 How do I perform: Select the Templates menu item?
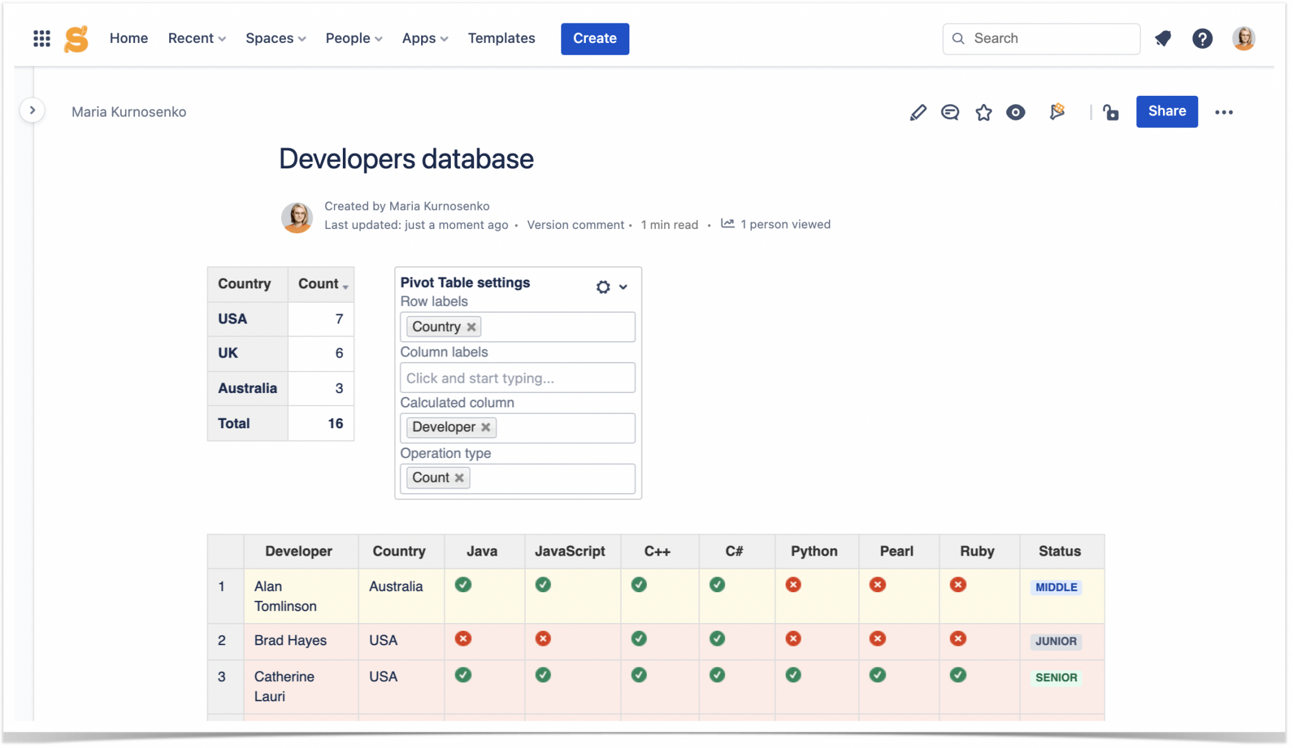click(501, 38)
